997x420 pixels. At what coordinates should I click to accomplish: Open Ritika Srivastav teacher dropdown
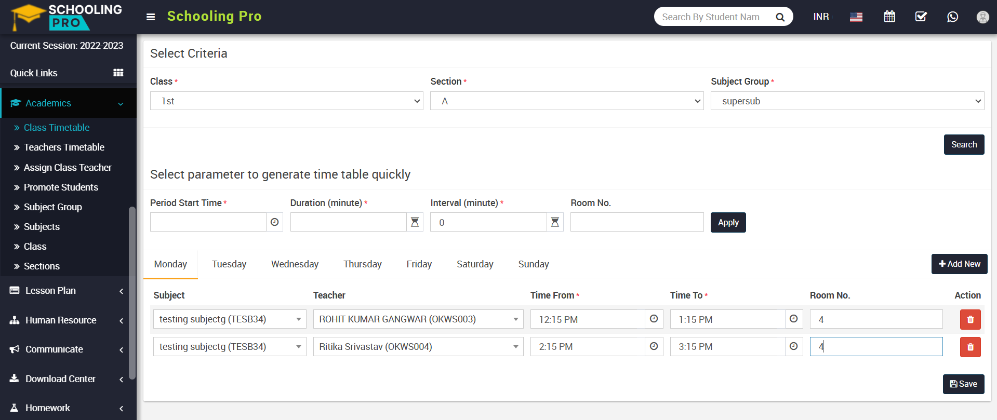tap(418, 346)
